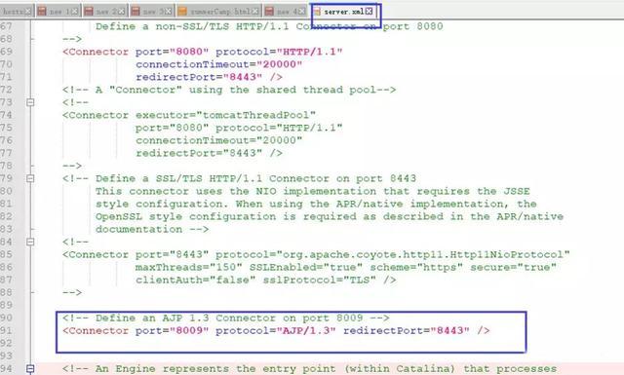Click SSLEnabled="true" on line 86

(x=305, y=267)
